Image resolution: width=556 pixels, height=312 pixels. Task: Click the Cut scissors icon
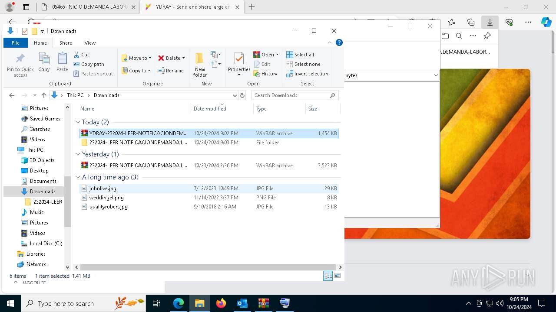point(76,55)
